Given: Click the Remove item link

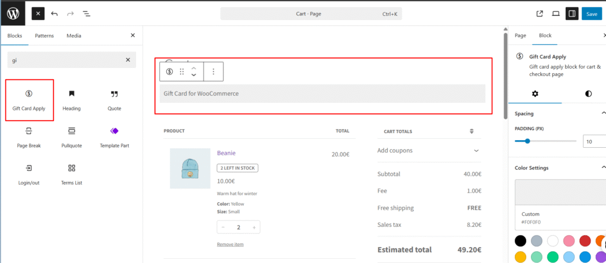Looking at the screenshot, I should pyautogui.click(x=230, y=244).
